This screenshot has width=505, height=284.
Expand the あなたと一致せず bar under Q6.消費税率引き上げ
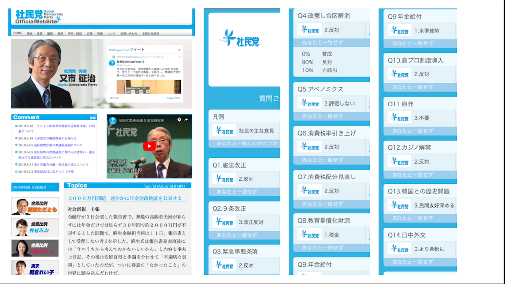(332, 160)
